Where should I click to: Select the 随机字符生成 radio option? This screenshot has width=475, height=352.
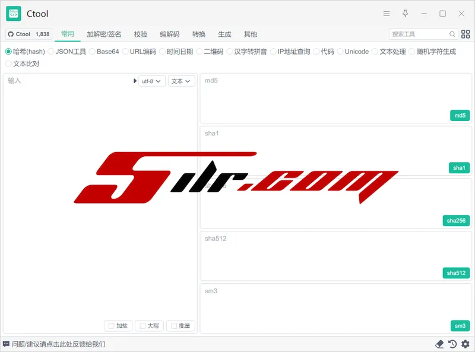[433, 52]
